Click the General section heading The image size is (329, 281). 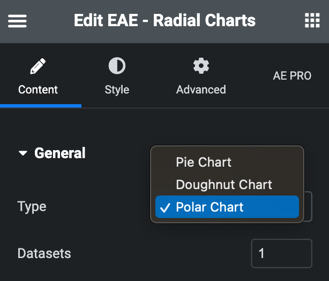(60, 153)
